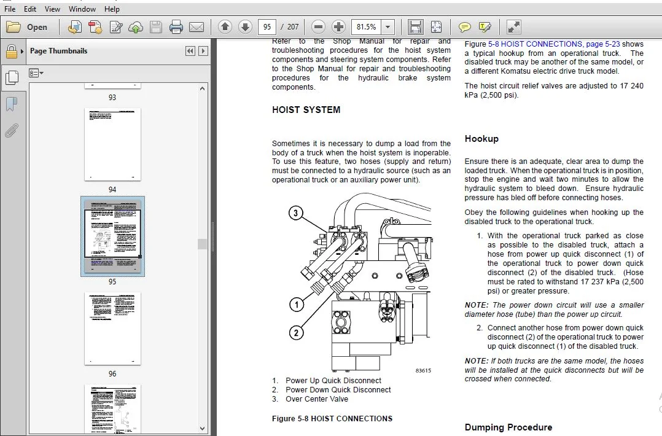Open the View menu

(52, 9)
